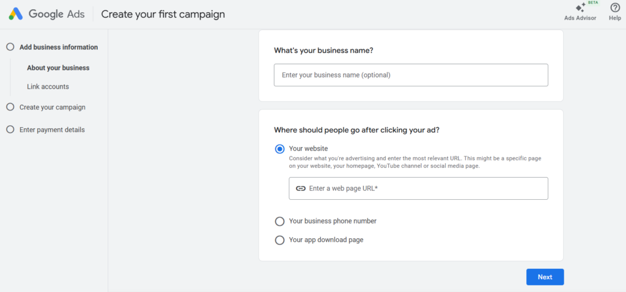Click the BETA badge near Ads Advisor
This screenshot has width=626, height=292.
[592, 2]
